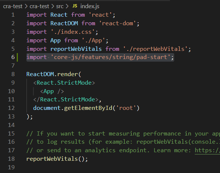Click ReactDOM.render call on line 8
Viewport: 220px width, 173px height.
click(54, 74)
